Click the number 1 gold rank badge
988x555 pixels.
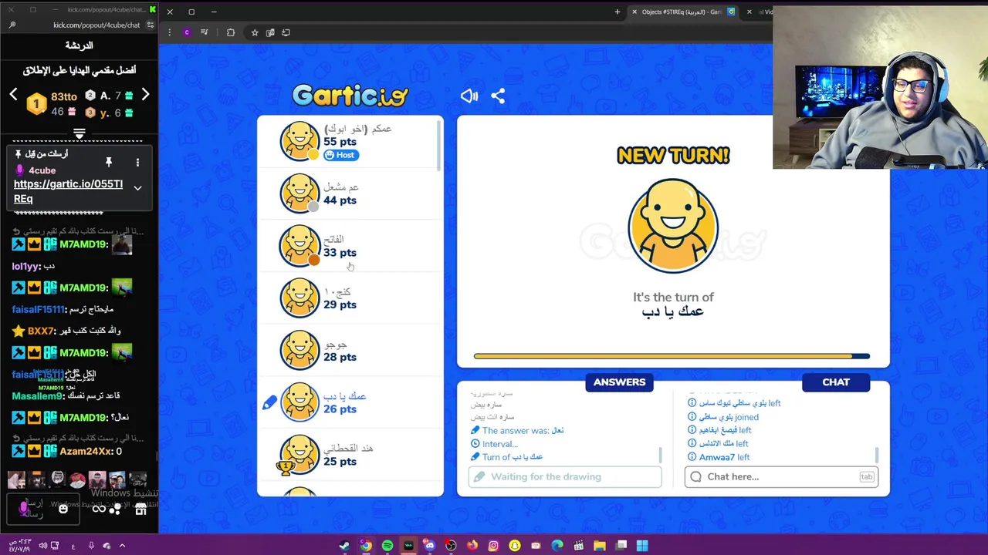(36, 103)
